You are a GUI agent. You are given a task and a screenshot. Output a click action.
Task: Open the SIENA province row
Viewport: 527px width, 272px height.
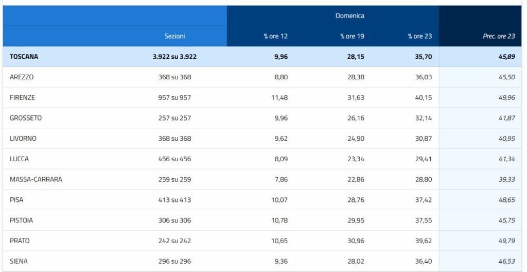[x=262, y=261]
